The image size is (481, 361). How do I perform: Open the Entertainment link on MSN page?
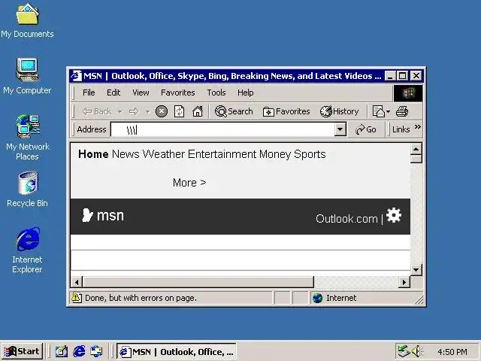(222, 154)
